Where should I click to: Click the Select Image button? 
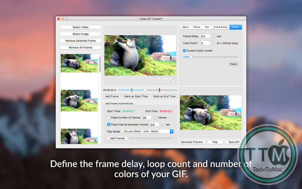80,34
